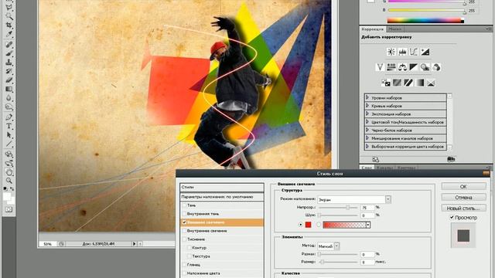Screen dimensions: 495x278
Task: Select the Crop tool
Action: pyautogui.click(x=9, y=25)
